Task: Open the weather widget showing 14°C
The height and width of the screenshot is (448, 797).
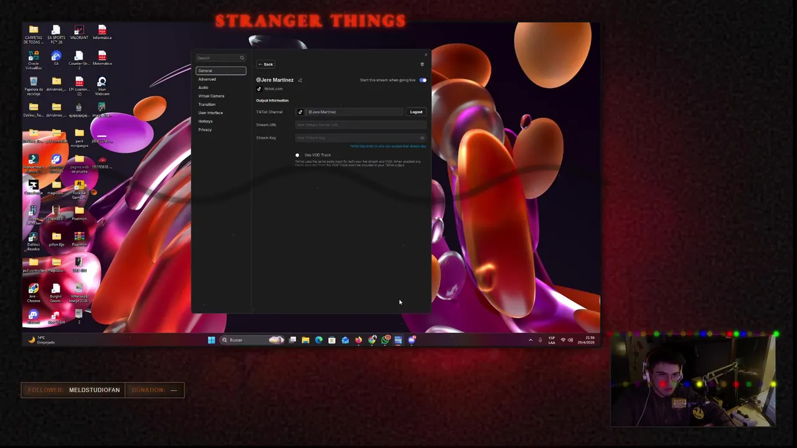Action: [x=42, y=340]
